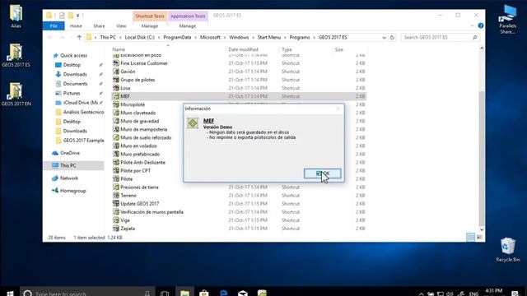Open Documents in navigation pane
Screen dimensions: 527x296
coord(75,84)
